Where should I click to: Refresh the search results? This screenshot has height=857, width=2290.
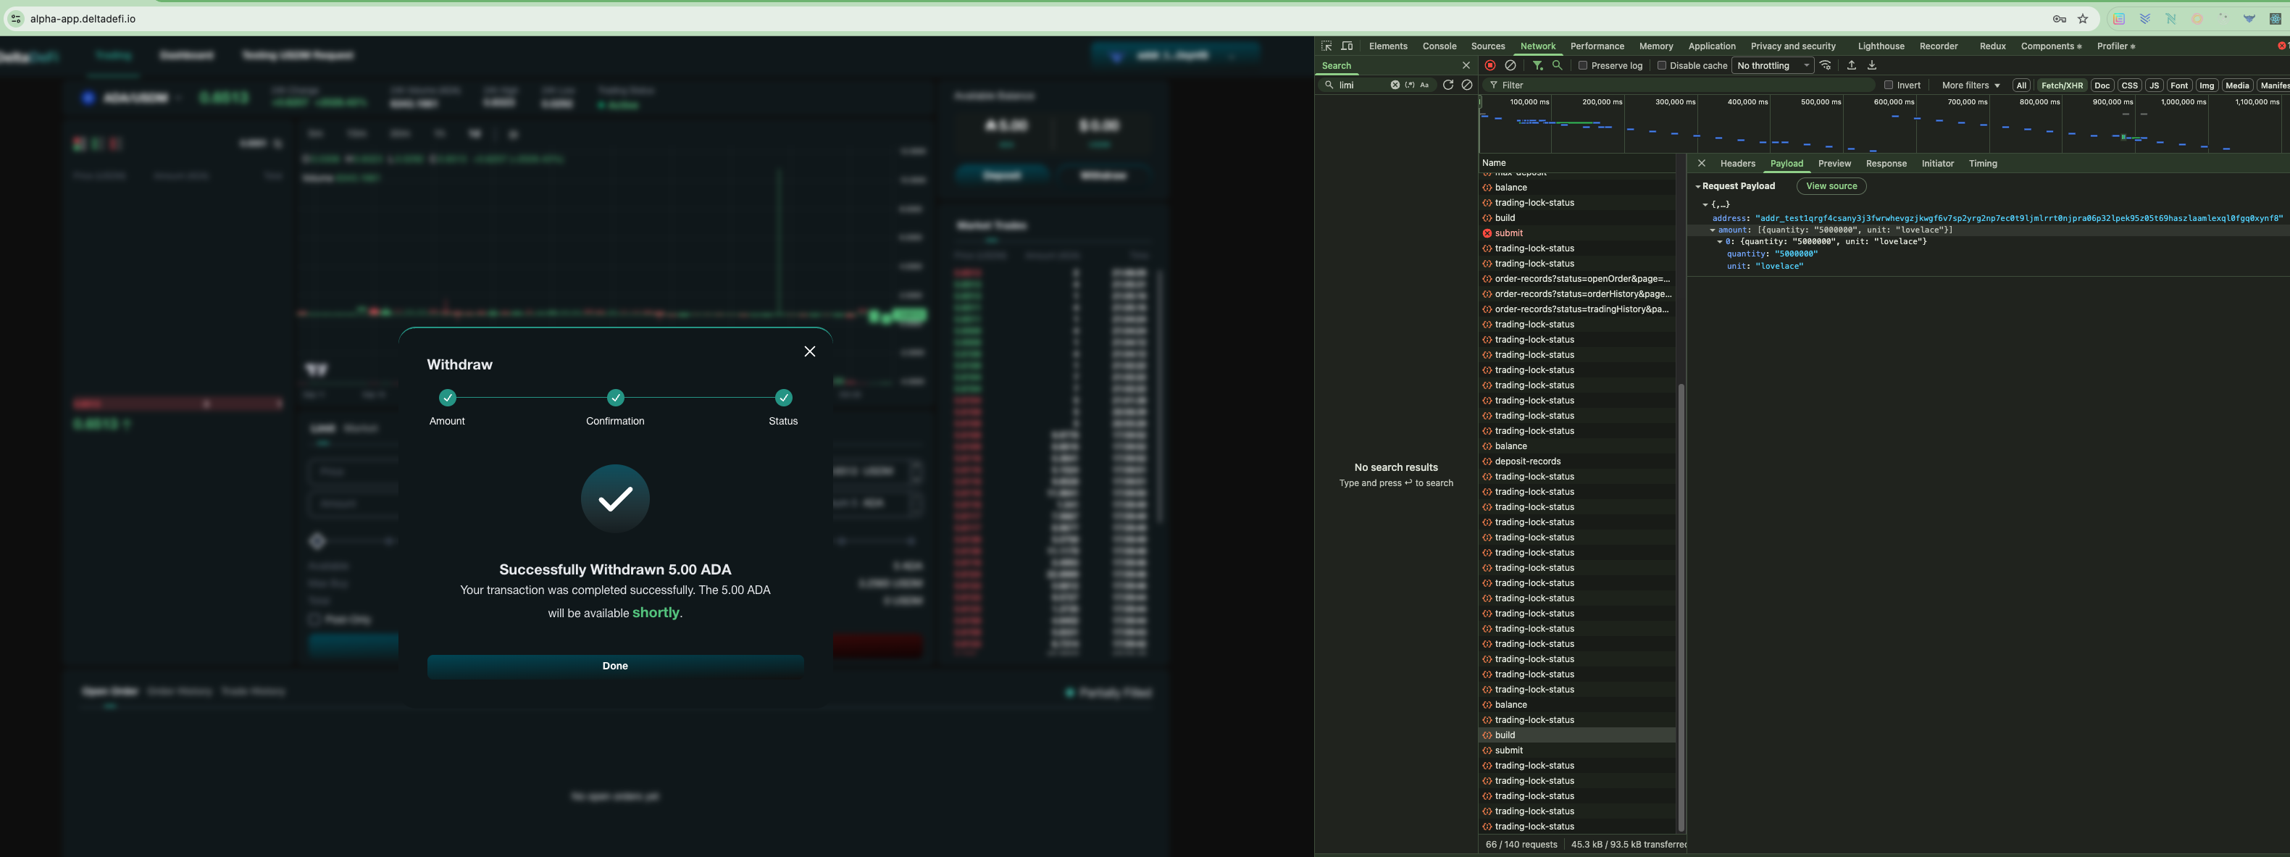[x=1447, y=85]
